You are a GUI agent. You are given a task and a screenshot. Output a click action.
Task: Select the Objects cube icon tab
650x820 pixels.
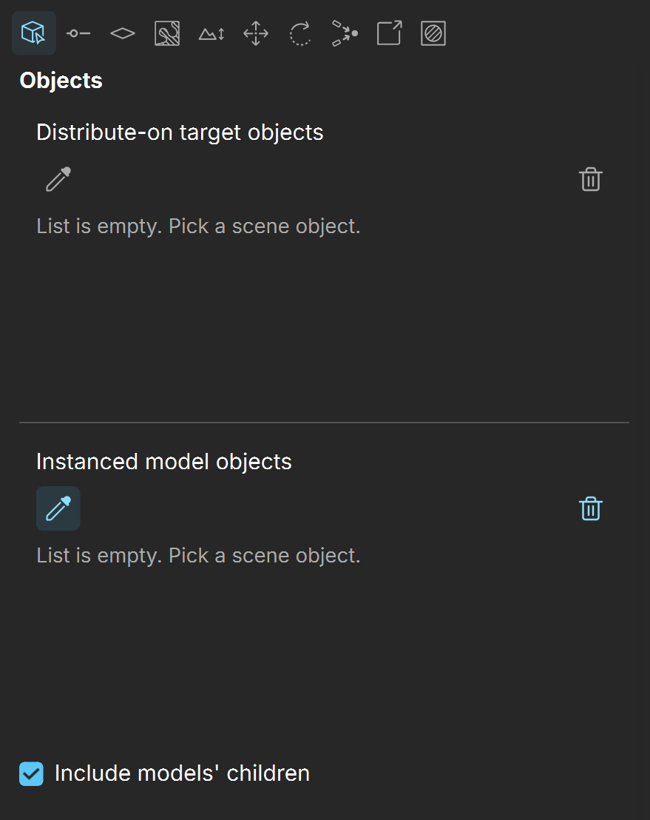coord(34,33)
